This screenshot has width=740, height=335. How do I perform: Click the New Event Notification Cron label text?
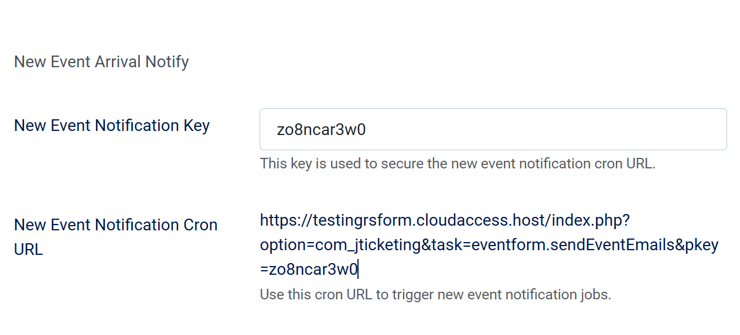[115, 225]
